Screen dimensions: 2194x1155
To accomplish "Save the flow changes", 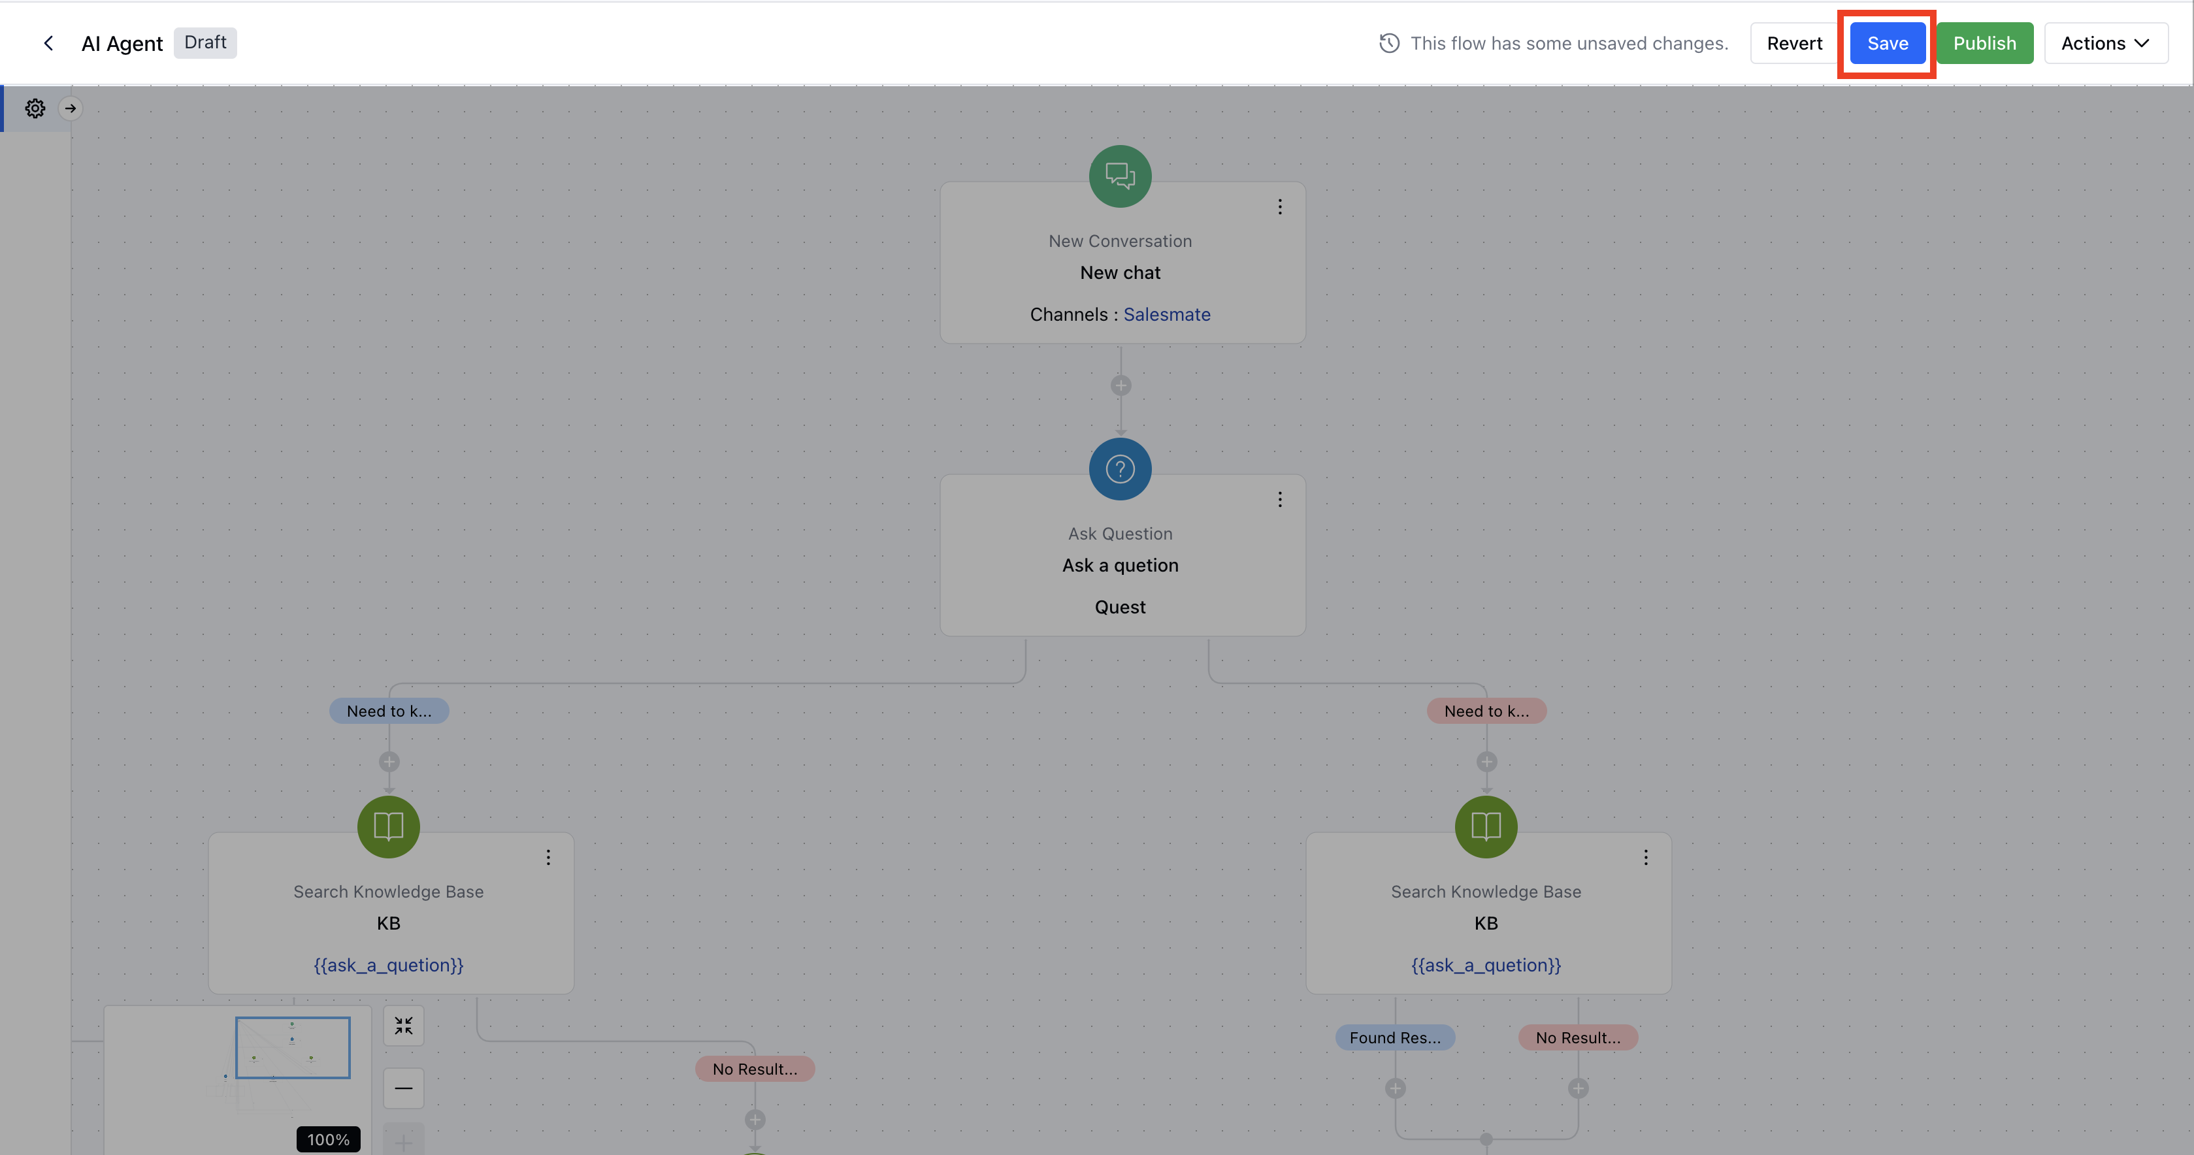I will point(1888,42).
